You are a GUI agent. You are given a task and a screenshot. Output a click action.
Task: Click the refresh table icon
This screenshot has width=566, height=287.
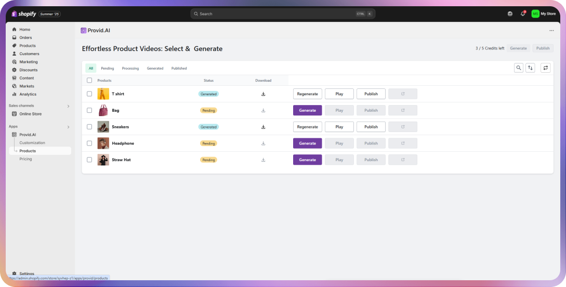[x=545, y=68]
